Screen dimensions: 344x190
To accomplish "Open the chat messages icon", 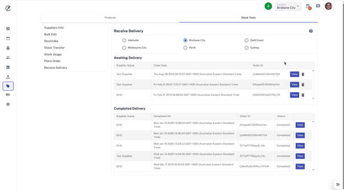I will [318, 6].
